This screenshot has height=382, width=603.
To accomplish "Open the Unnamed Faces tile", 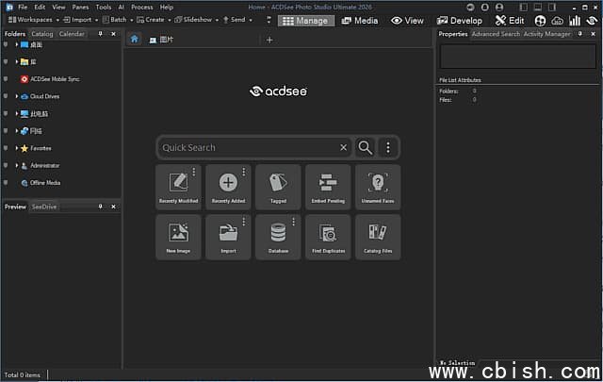I will (x=378, y=187).
